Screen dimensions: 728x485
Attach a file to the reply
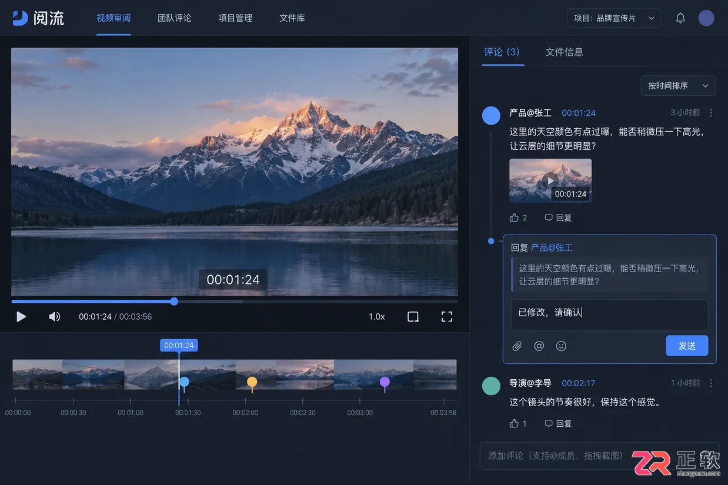(517, 346)
